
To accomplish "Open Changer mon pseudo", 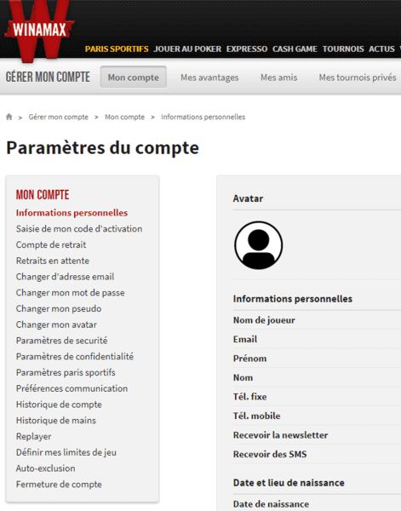I will pos(59,308).
